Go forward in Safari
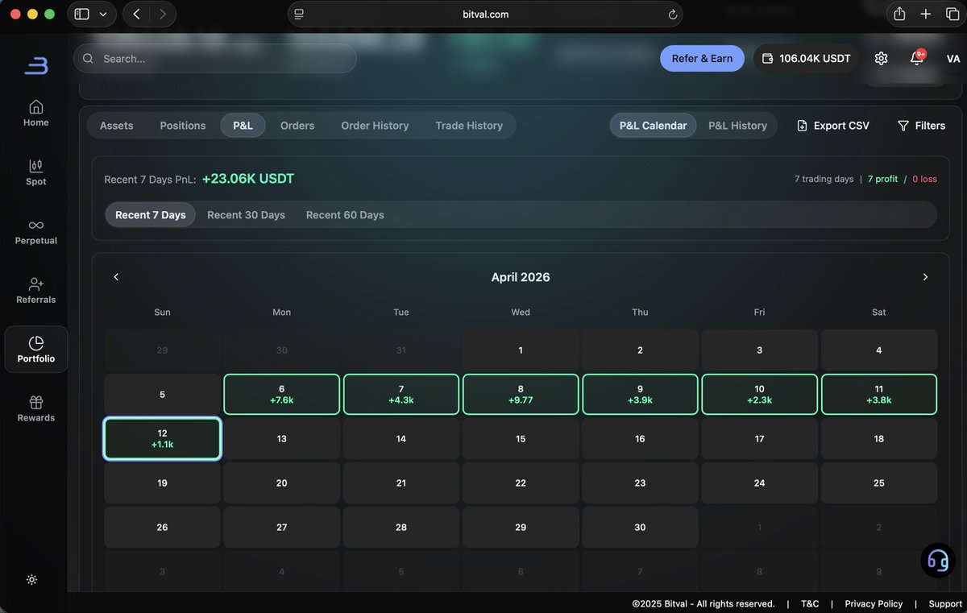Screen dimensions: 967x613 coord(163,14)
